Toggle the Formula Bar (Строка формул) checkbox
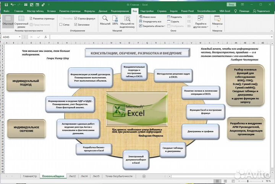The width and height of the screenshot is (275, 184). tap(85, 18)
